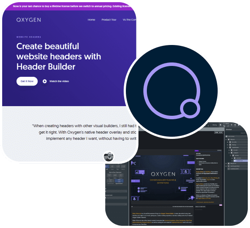Click the History button in builder toolbar
250x228 pixels.
226,124
